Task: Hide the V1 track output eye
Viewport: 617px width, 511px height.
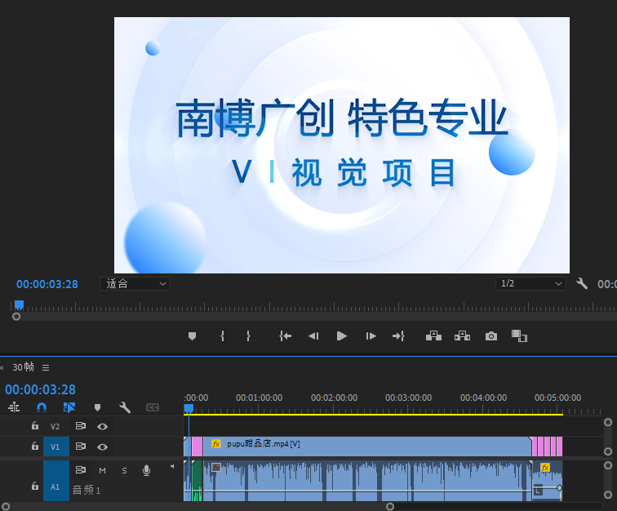Action: [x=103, y=447]
